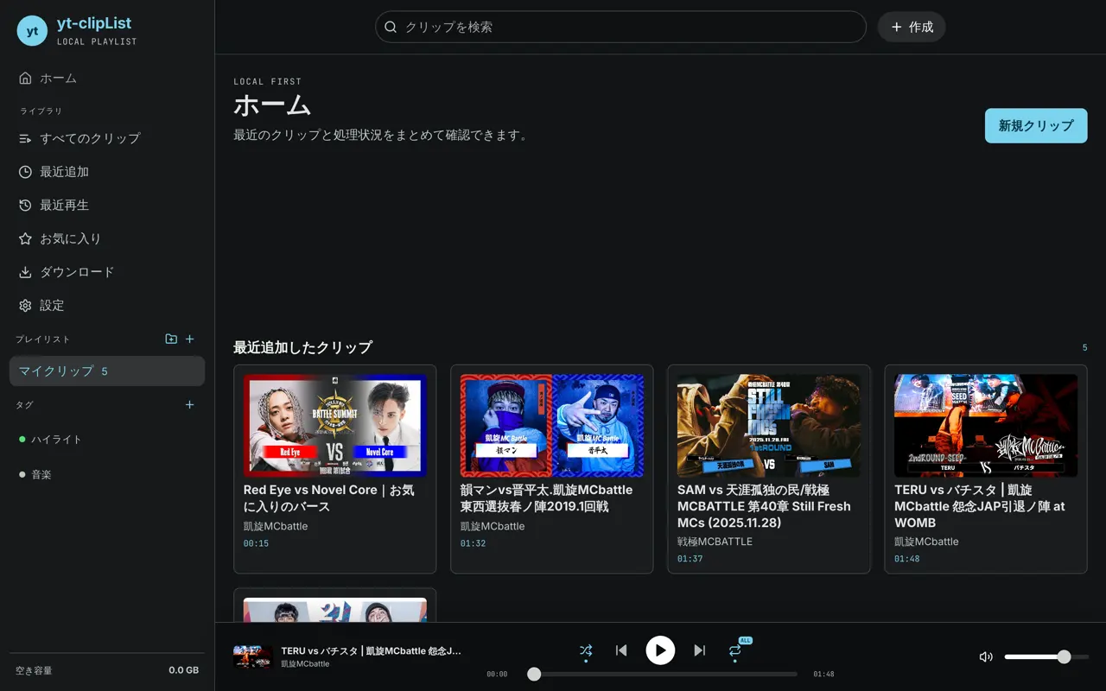Click the 韻マンvs晋平太 clip title
Image resolution: width=1106 pixels, height=691 pixels.
pyautogui.click(x=547, y=498)
